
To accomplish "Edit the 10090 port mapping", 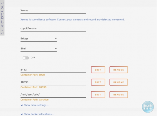I will (98, 82).
